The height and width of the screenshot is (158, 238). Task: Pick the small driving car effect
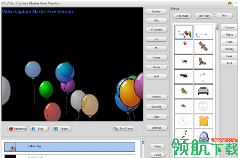[184, 106]
